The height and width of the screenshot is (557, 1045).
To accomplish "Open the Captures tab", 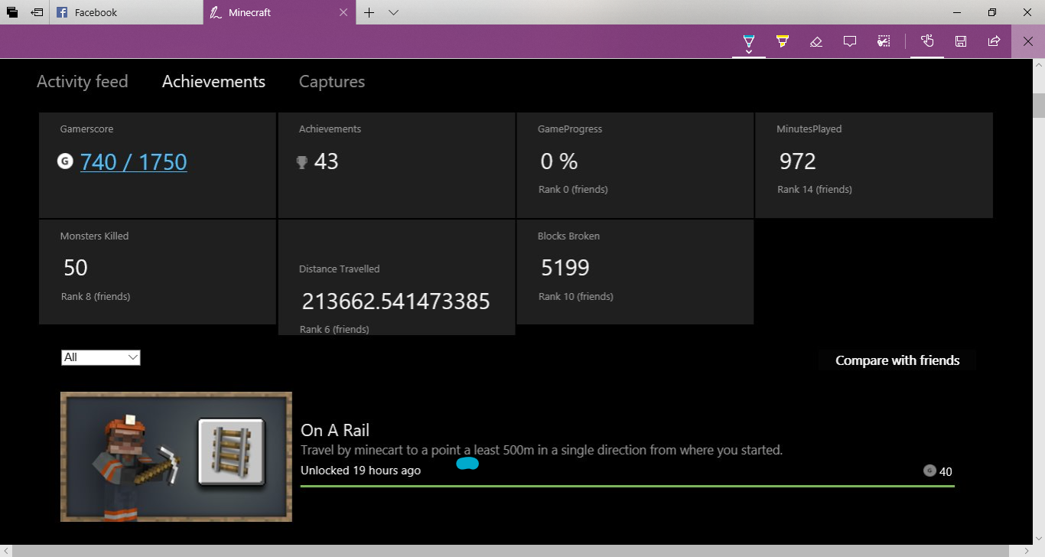I will click(x=331, y=82).
